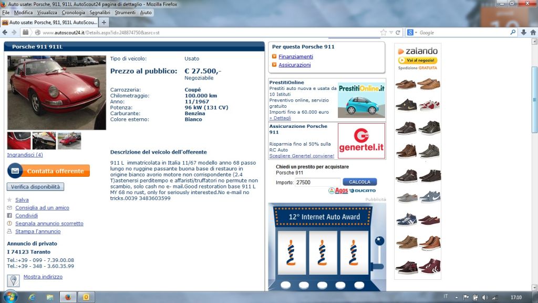This screenshot has width=538, height=303.
Task: Click the map pin address icon
Action: (13, 280)
